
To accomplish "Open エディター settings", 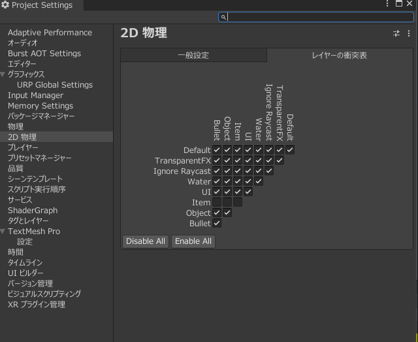I will coord(22,64).
